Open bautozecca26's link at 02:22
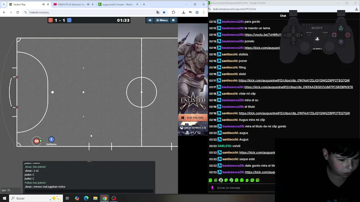The height and width of the screenshot is (202, 360). pyautogui.click(x=260, y=172)
